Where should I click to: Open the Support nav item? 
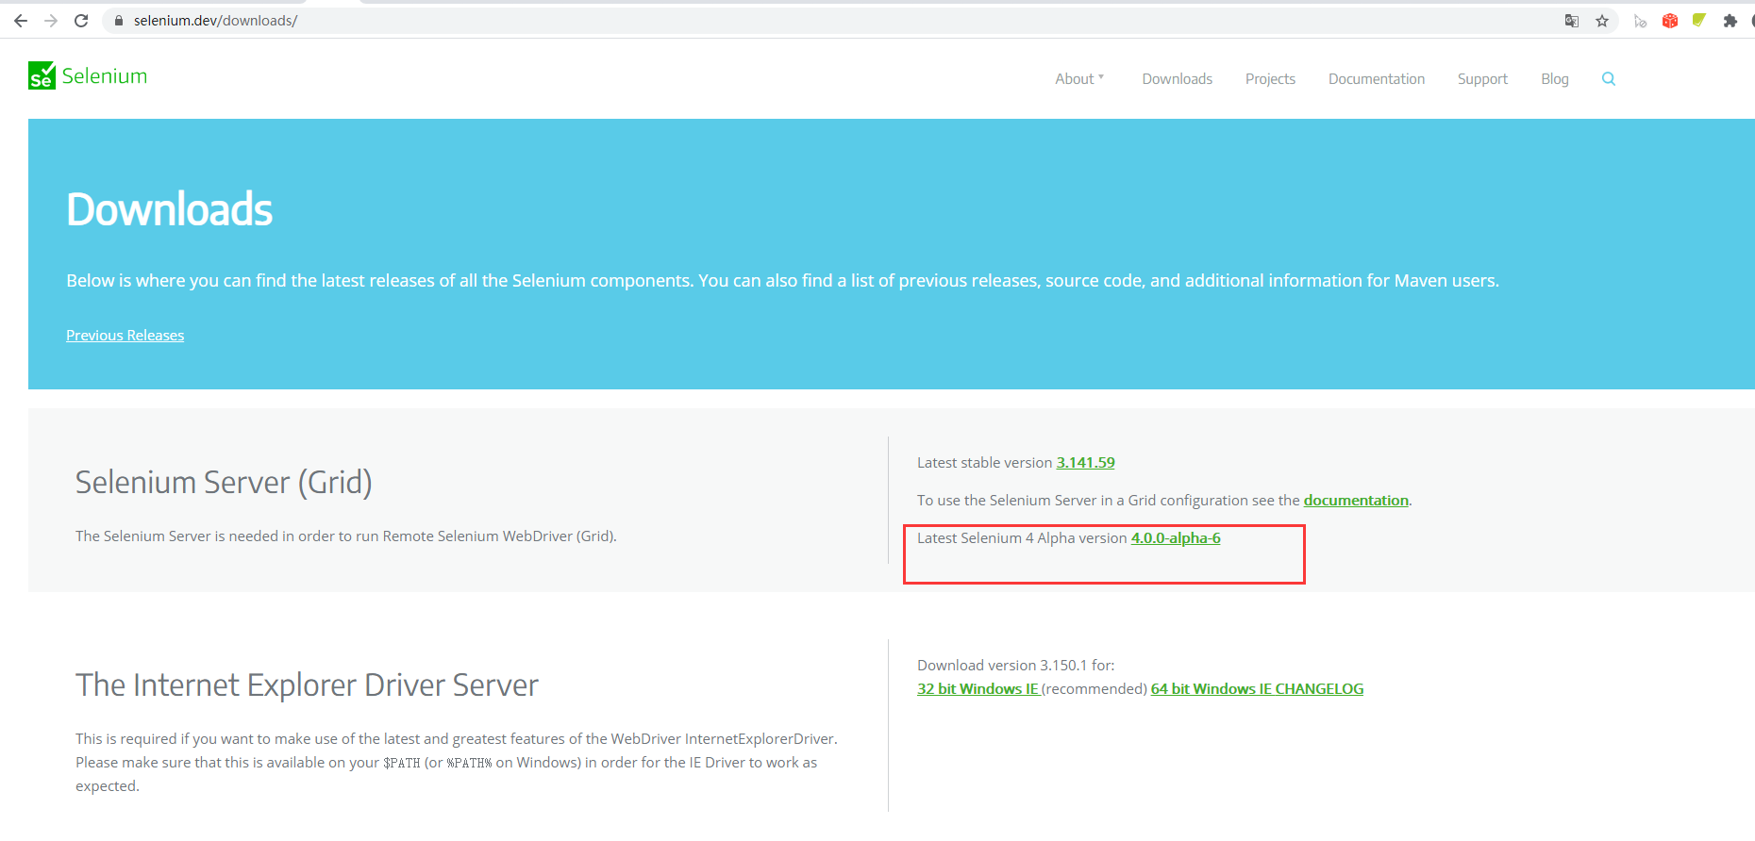pyautogui.click(x=1482, y=79)
